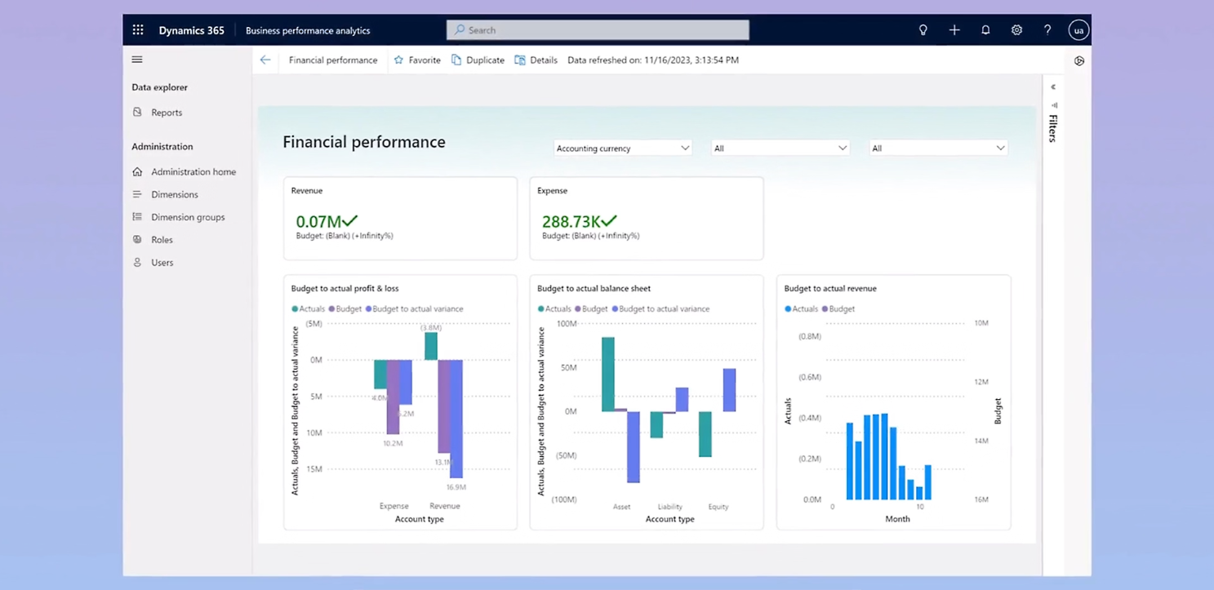Click the lightbulb ideas icon
1214x590 pixels.
(x=923, y=30)
